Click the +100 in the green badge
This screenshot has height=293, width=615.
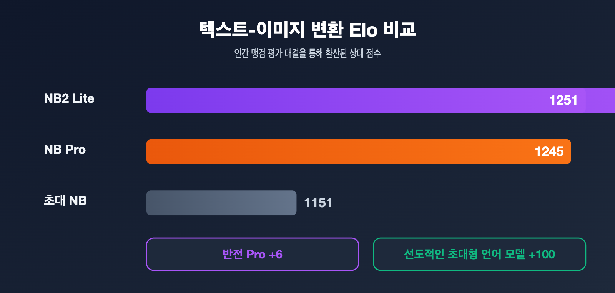pos(542,255)
